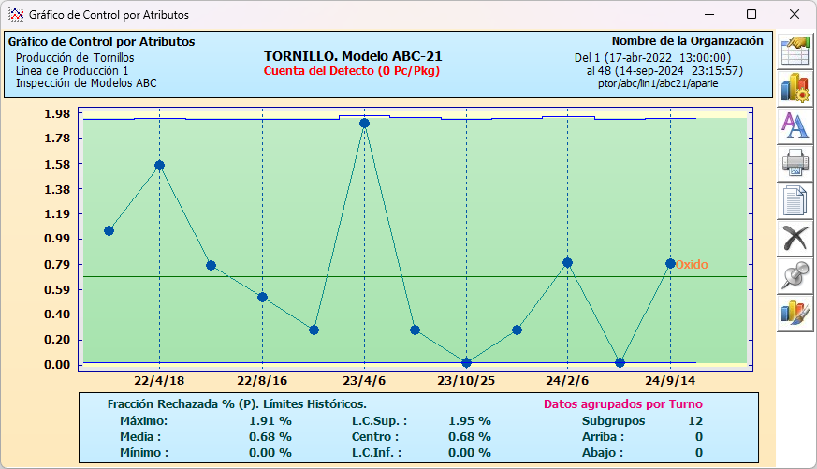This screenshot has height=469, width=817.
Task: Click the black X icon in sidebar
Action: 795,238
